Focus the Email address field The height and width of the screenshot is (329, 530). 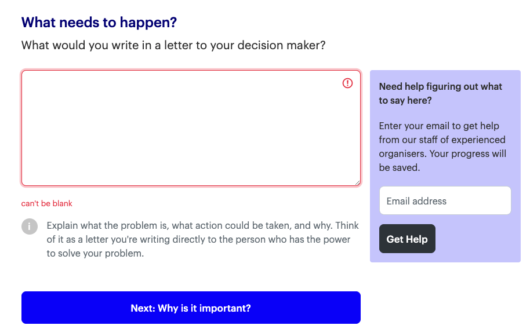coord(445,200)
